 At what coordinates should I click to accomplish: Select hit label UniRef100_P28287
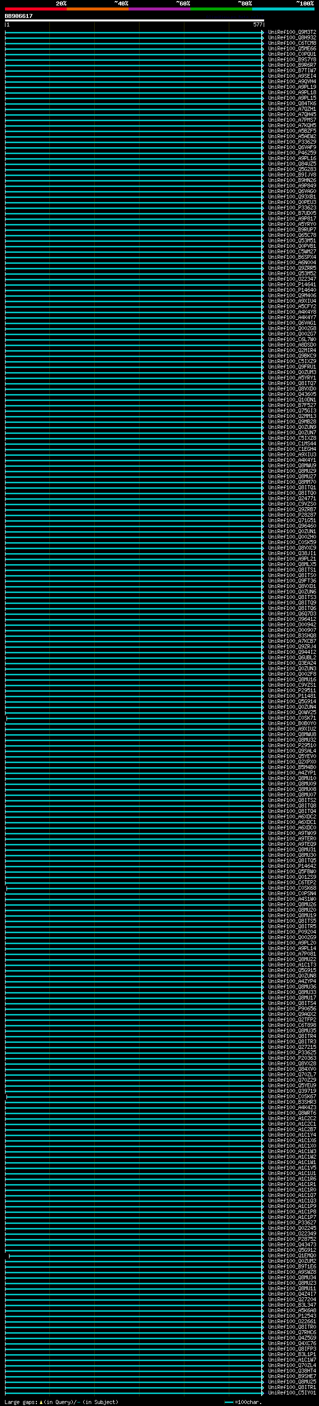(x=292, y=515)
